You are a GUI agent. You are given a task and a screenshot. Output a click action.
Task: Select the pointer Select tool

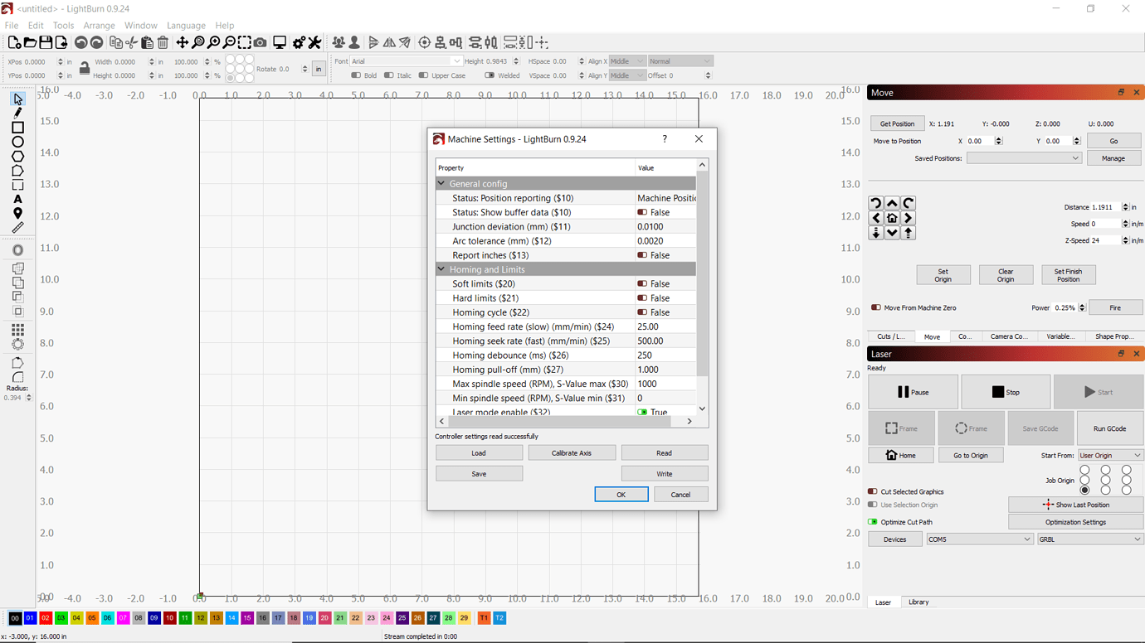pos(17,99)
